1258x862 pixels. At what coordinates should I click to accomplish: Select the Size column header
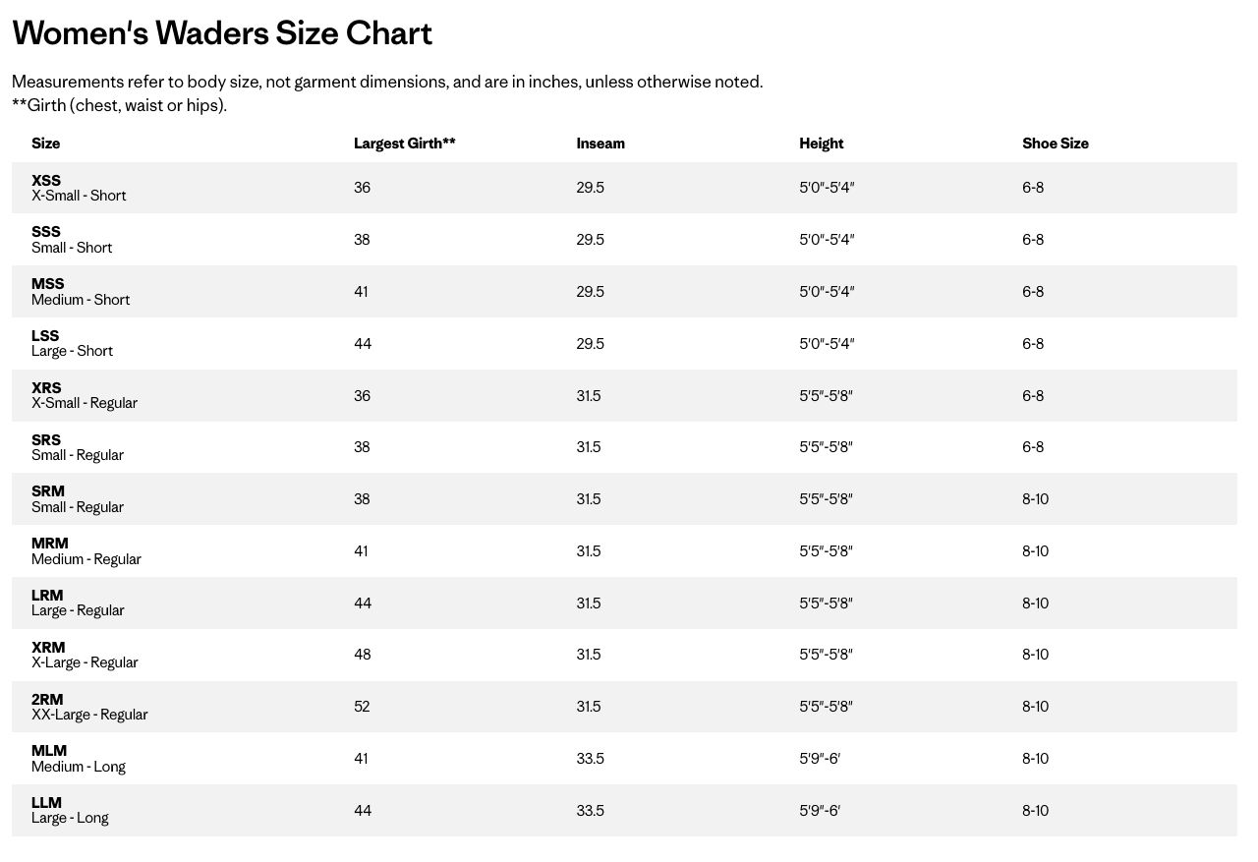tap(45, 144)
